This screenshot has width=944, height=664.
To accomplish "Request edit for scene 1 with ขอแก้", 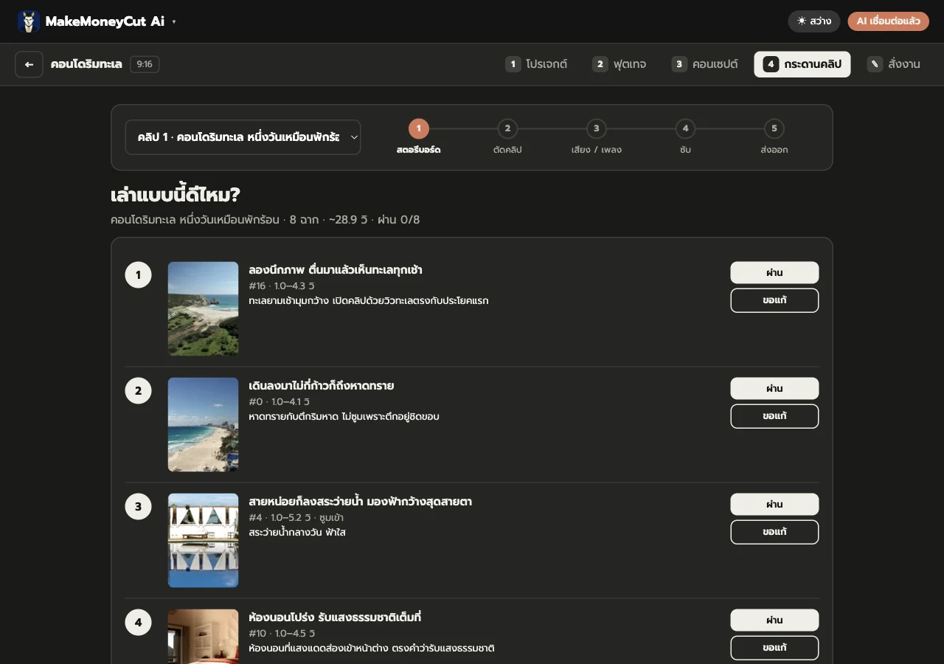I will click(774, 300).
